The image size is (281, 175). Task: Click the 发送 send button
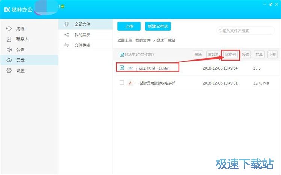(245, 55)
